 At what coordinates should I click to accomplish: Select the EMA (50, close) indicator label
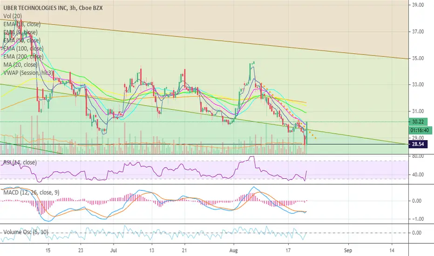(x=22, y=40)
